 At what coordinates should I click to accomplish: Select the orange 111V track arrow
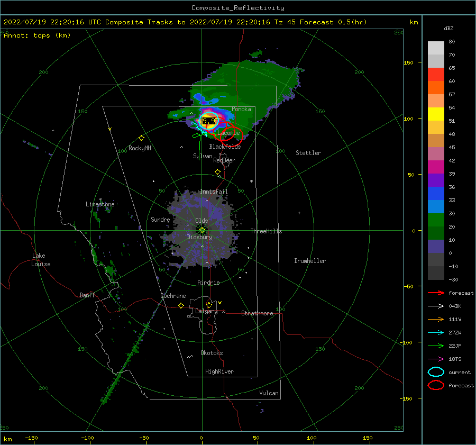436,319
